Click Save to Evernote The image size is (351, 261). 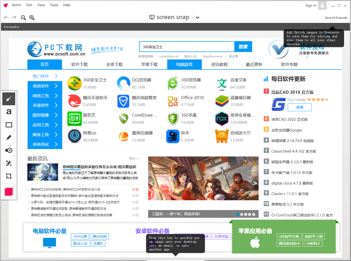tap(336, 18)
